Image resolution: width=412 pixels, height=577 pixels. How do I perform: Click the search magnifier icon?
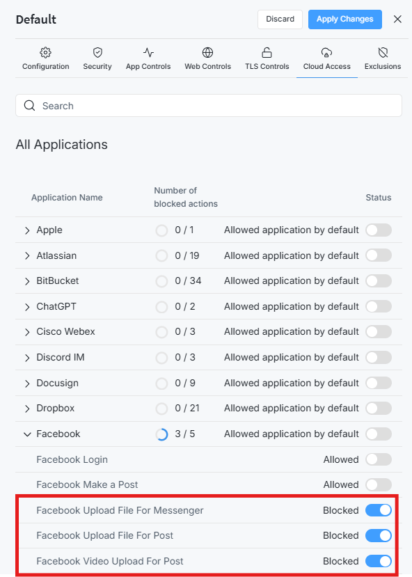coord(29,106)
